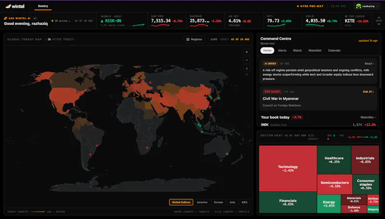The image size is (385, 219).
Task: Switch to the Watchlist tab
Action: (x=315, y=50)
